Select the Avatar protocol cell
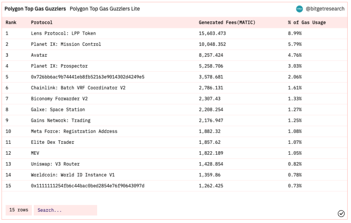351x223 pixels. click(x=39, y=55)
